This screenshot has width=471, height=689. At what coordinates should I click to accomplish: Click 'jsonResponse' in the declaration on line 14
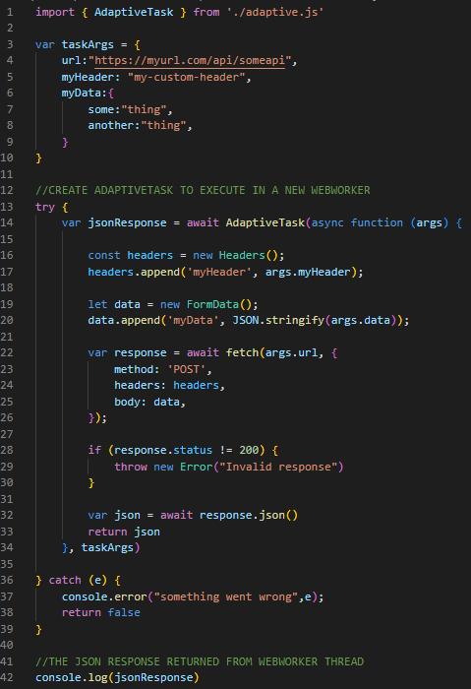click(127, 222)
